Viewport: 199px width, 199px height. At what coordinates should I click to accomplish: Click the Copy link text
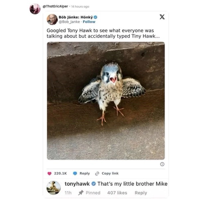click(110, 173)
